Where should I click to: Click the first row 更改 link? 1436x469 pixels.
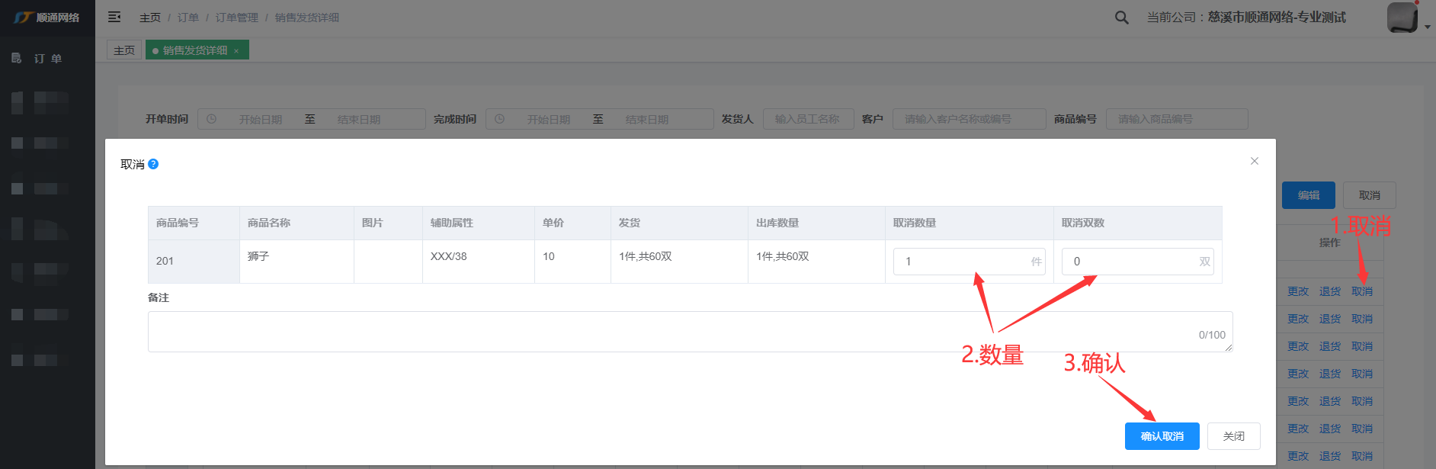(1297, 291)
